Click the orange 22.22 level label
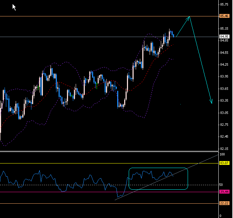The image size is (233, 218). 224,204
